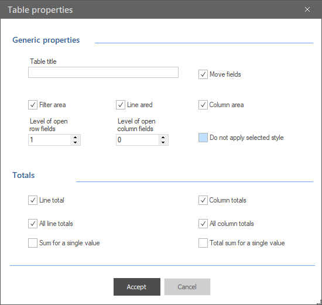Screen dimensions: 322x305
Task: Click inside the row fields level input
Action: pos(50,140)
